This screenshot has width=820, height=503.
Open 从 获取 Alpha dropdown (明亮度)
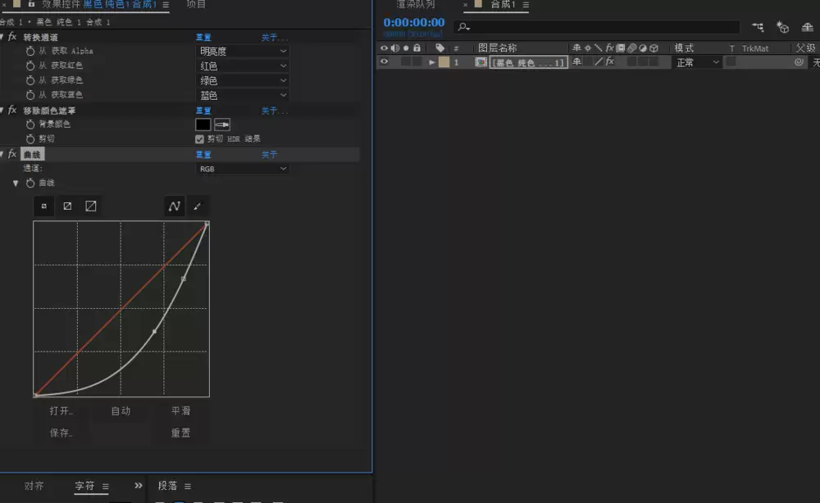coord(243,51)
